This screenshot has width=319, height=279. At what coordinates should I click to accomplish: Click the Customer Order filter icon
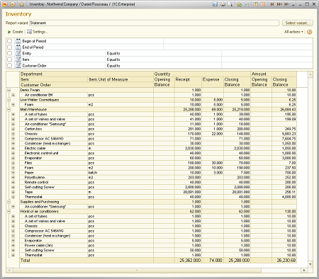[x=18, y=65]
